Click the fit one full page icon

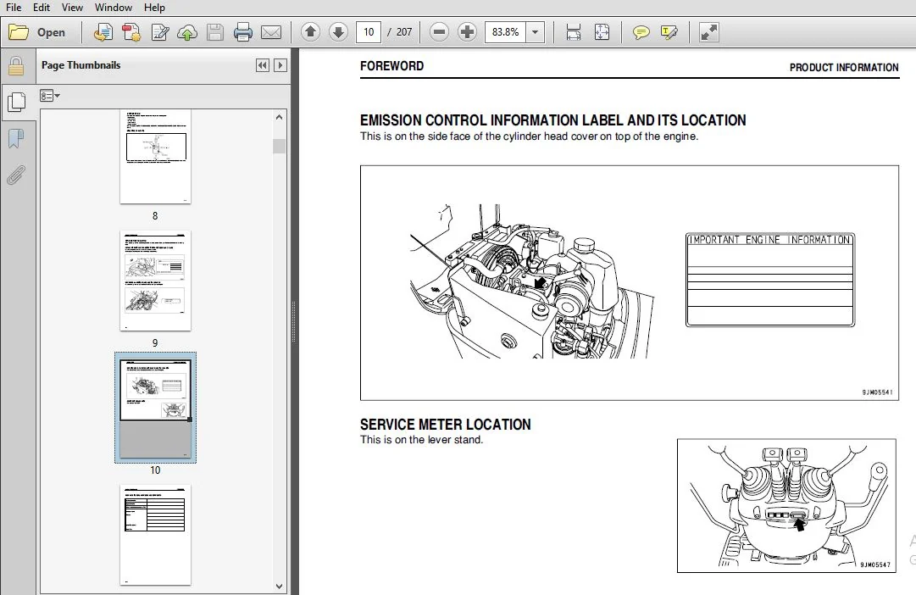click(x=602, y=32)
